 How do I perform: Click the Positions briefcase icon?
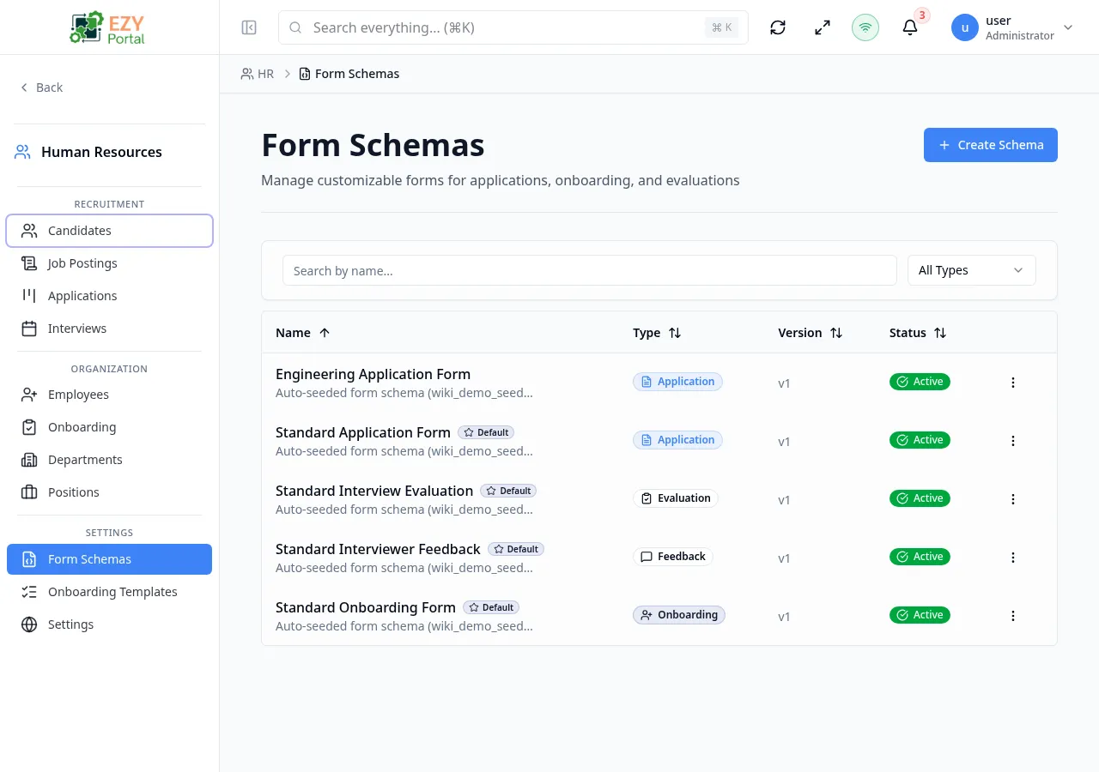29,492
